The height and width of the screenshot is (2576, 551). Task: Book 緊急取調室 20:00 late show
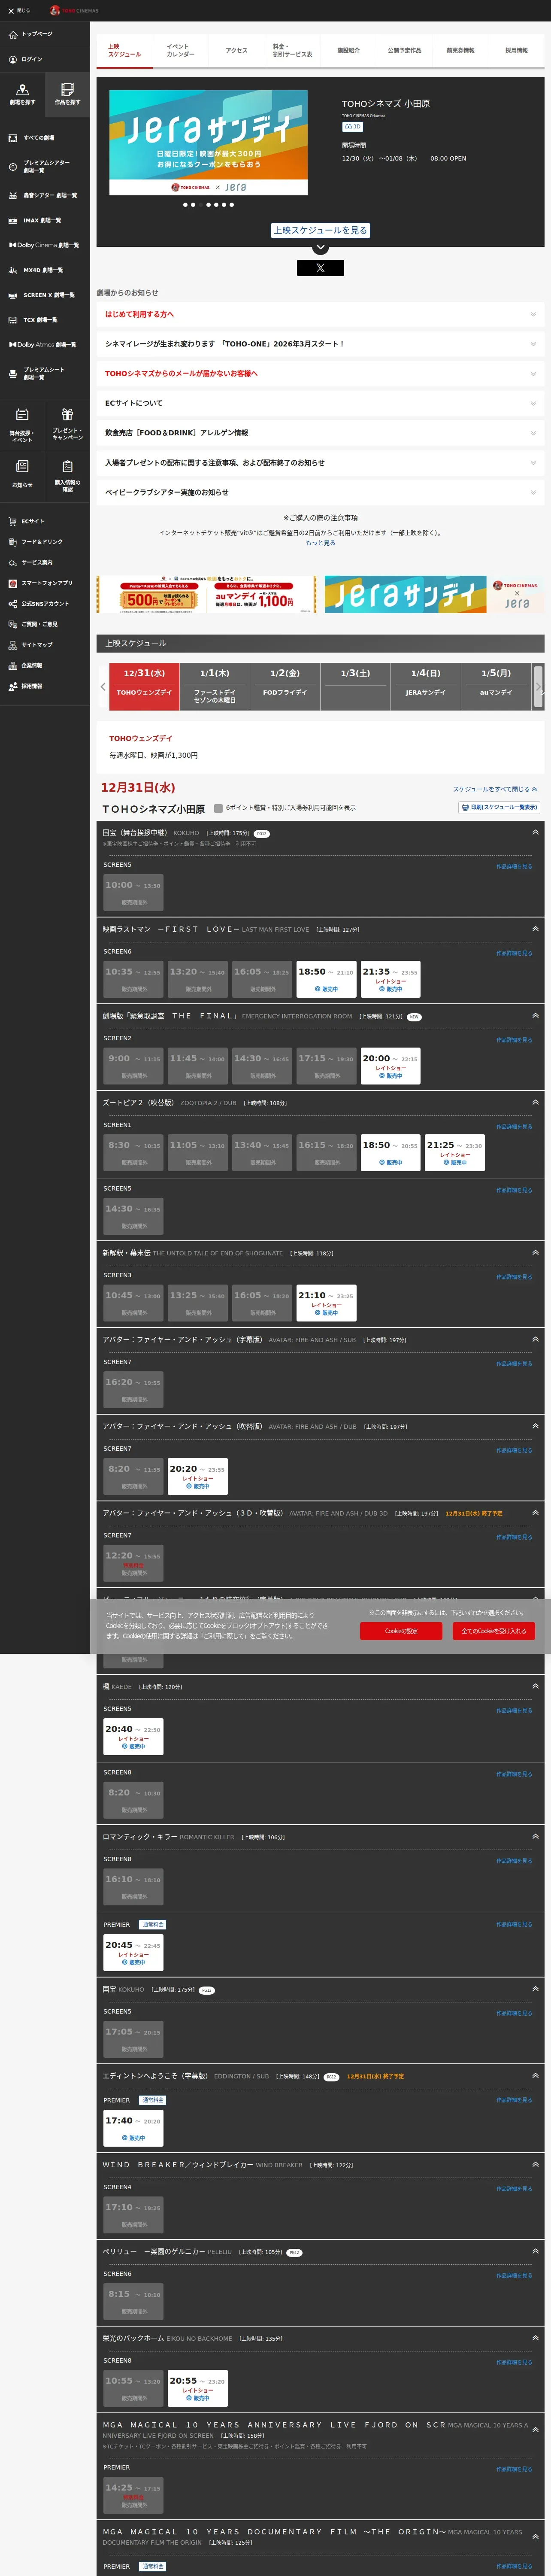pos(390,1066)
